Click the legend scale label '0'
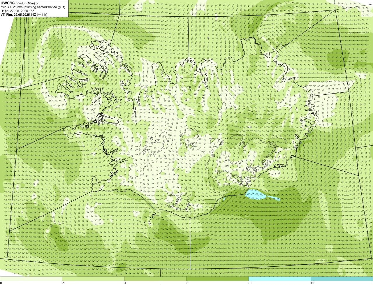This screenshot has height=285, width=373. pyautogui.click(x=1, y=283)
